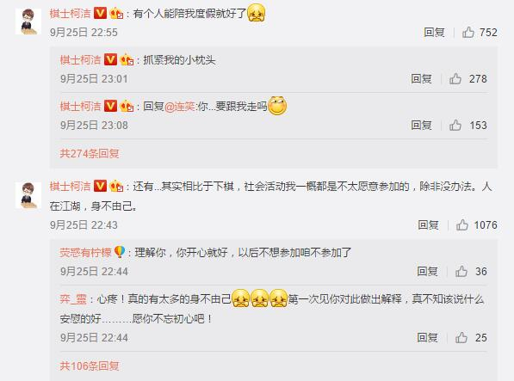Expand all 106 replies
514x381 pixels.
(90, 366)
